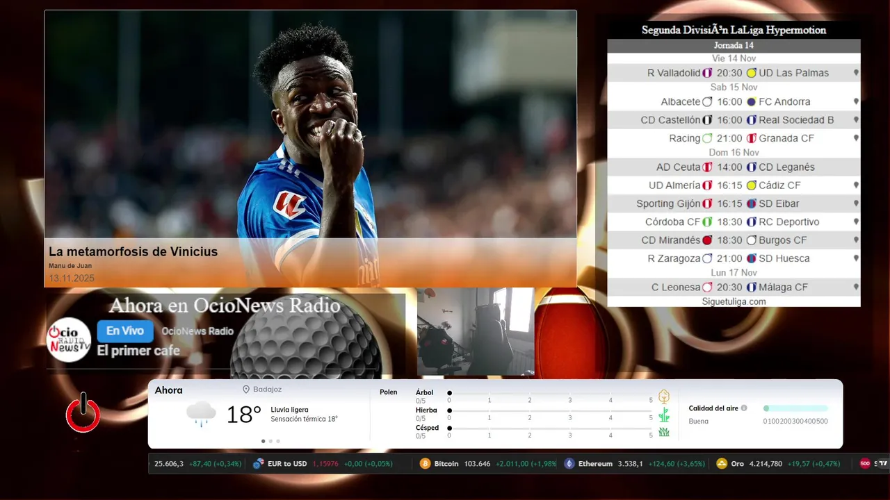This screenshot has width=890, height=500.
Task: Click the Real Sociedad B team name
Action: [x=796, y=120]
